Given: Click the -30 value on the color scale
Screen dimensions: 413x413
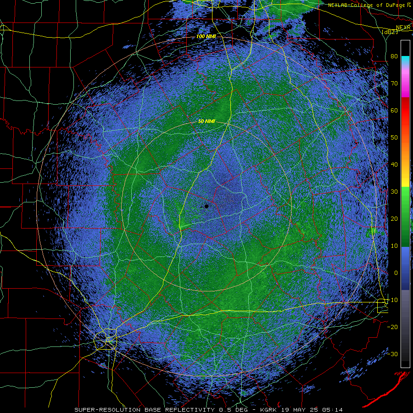Looking at the screenshot, I should 392,354.
